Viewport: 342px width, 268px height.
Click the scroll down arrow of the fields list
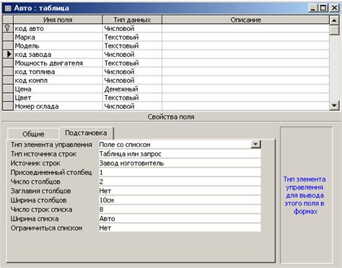[334, 105]
